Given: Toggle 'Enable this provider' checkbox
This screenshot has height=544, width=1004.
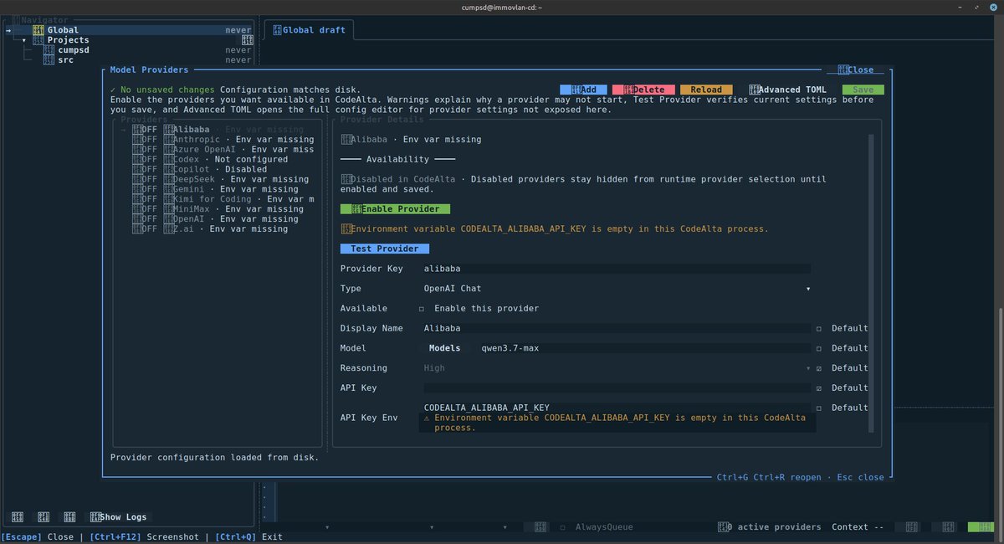Looking at the screenshot, I should [x=422, y=309].
